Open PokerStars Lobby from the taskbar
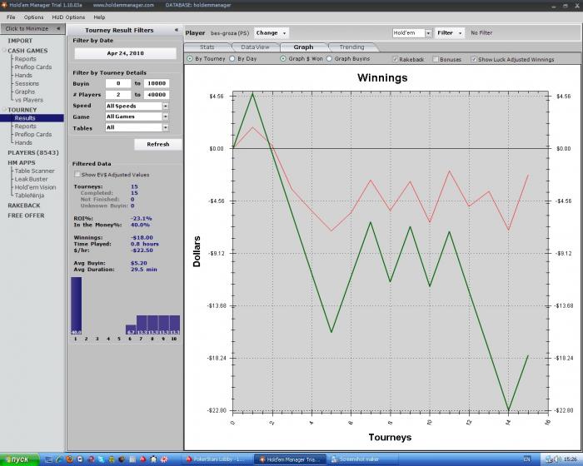Screen dimensions: 583x466 pyautogui.click(x=215, y=459)
